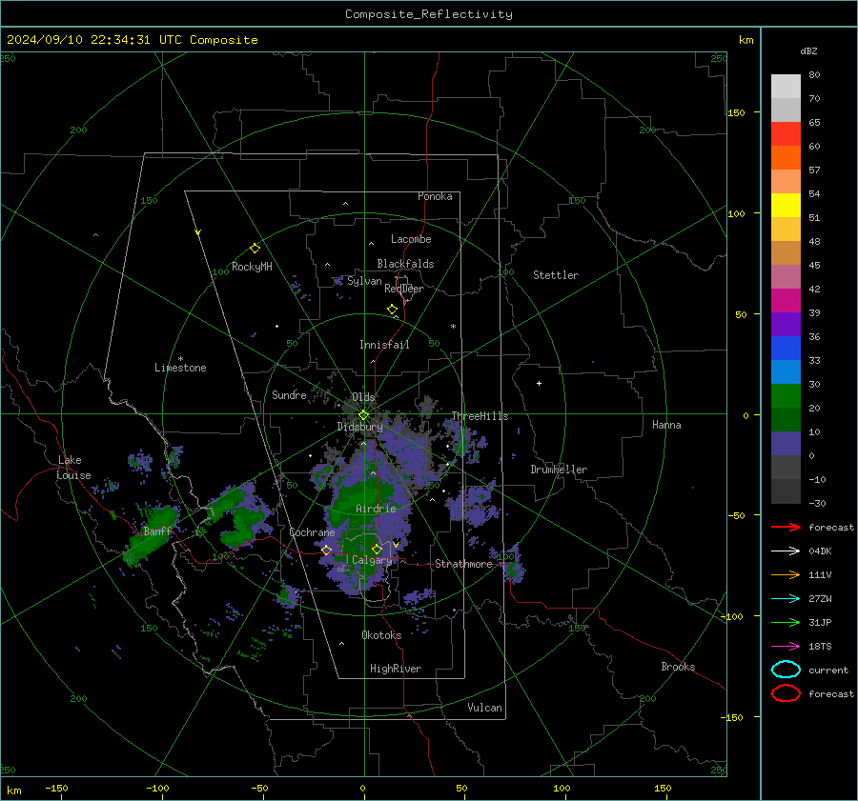Select the Ponoka label
The image size is (858, 801).
click(435, 197)
